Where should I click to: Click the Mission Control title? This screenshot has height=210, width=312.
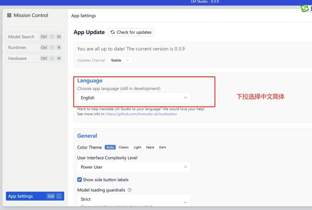tap(31, 15)
